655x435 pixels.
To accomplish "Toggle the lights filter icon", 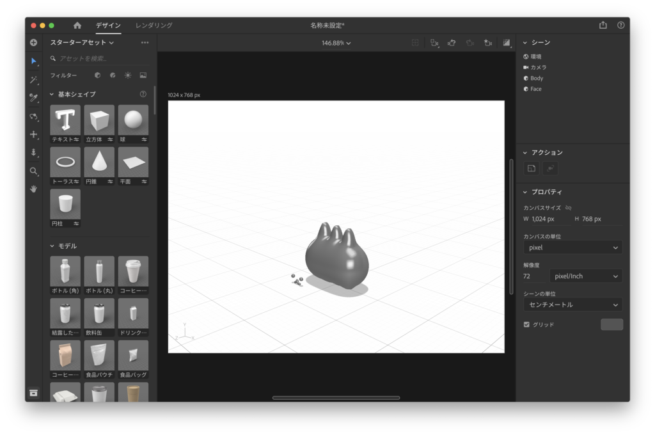I will click(x=128, y=75).
